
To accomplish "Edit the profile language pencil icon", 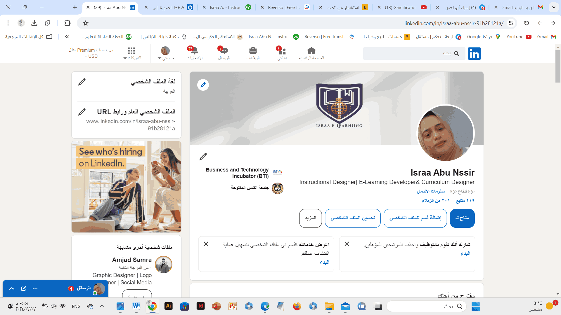I will coord(82,82).
